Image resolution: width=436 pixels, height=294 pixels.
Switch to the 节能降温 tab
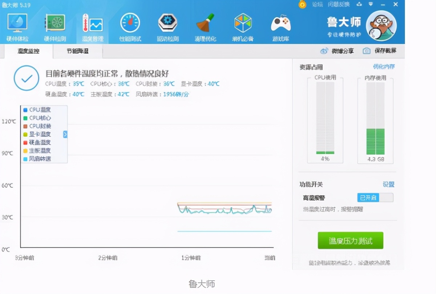77,51
